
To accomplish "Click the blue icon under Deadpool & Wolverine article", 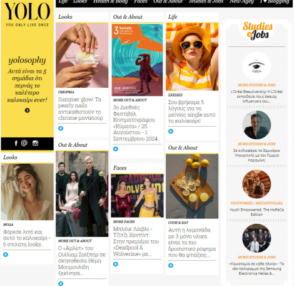I will tap(116, 264).
